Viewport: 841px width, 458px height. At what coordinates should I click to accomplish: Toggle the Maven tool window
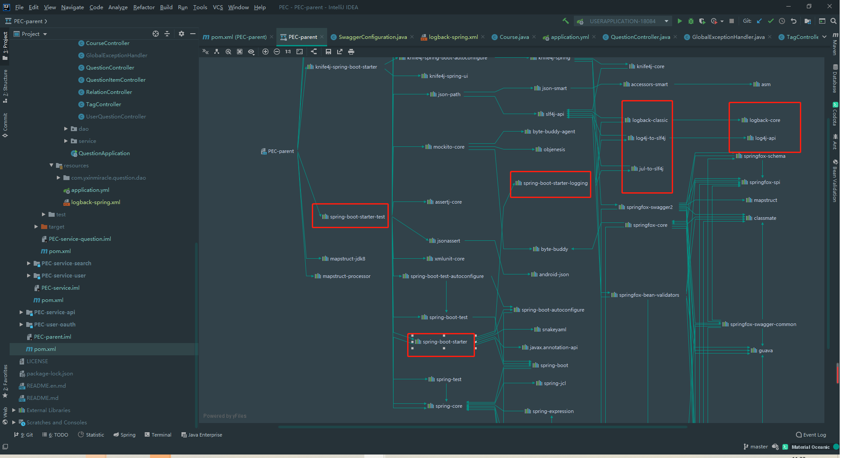pos(835,44)
